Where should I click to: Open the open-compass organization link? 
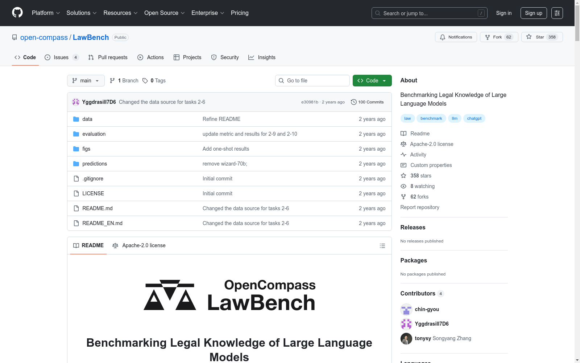pyautogui.click(x=44, y=37)
